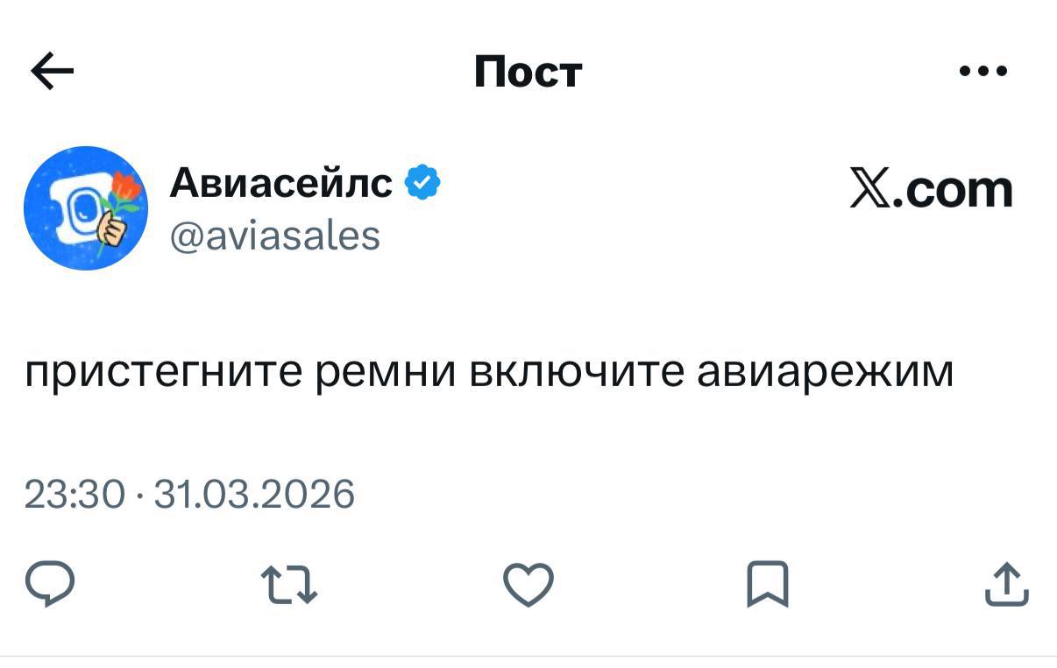
Task: Click the Пост header title
Action: (528, 72)
